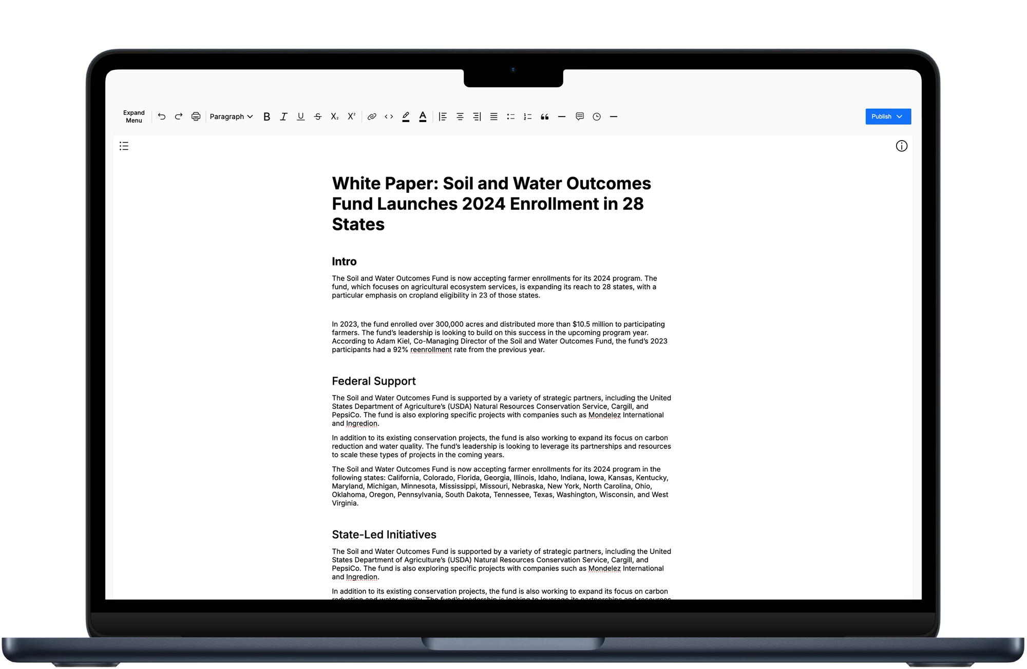Viewport: 1027px width, 669px height.
Task: Insert a numbered list
Action: coord(528,116)
